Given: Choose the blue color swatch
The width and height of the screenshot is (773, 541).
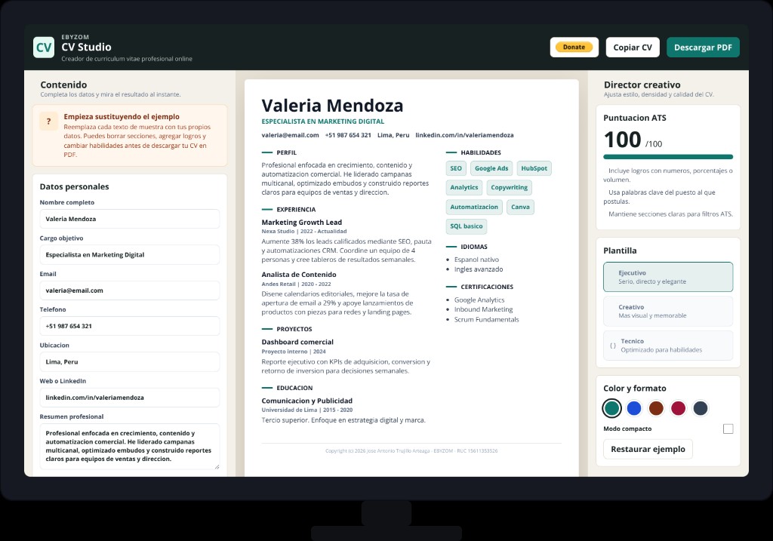Looking at the screenshot, I should coord(634,408).
